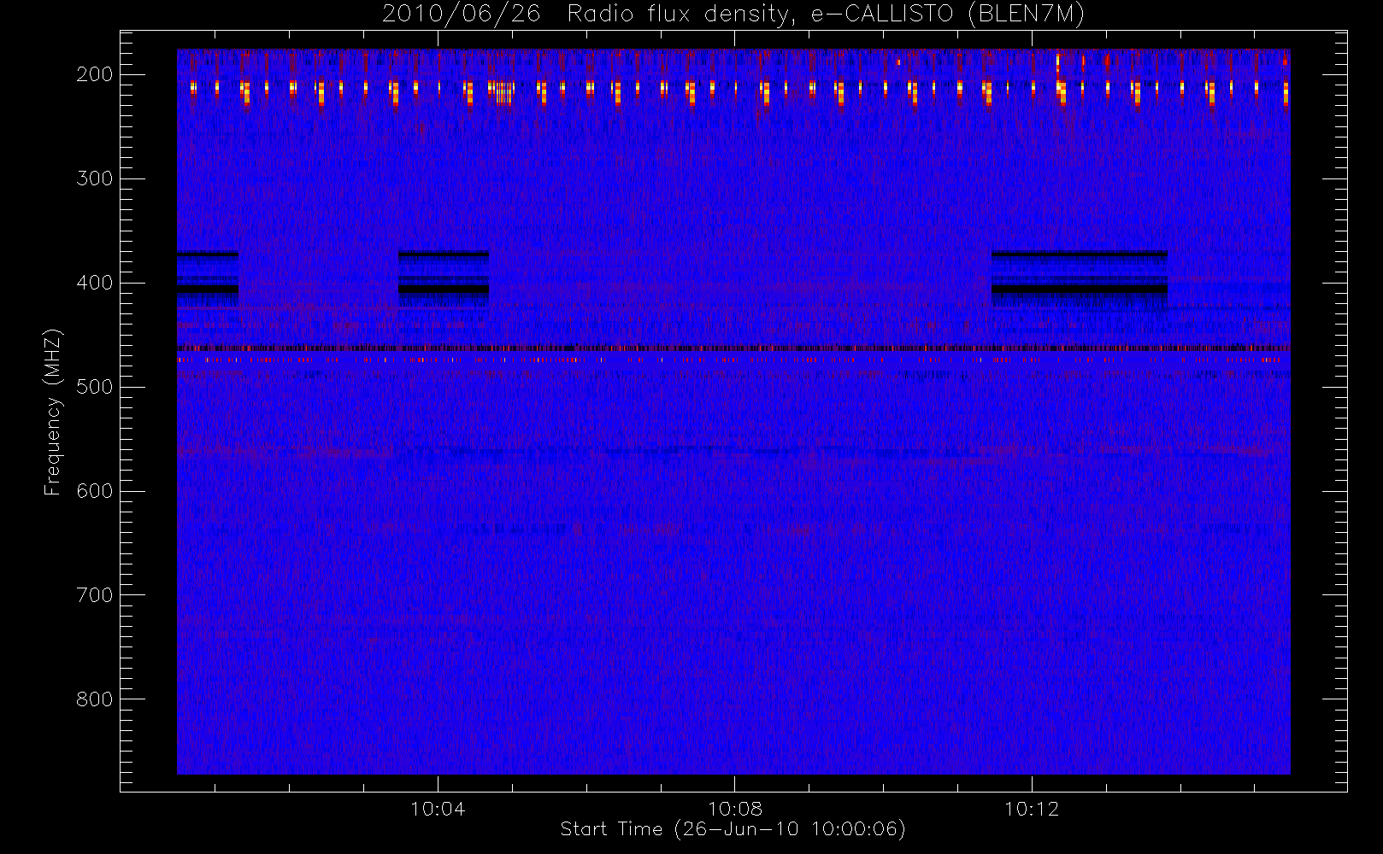Click the 300 frequency tick label
Viewport: 1383px width, 854px height.
point(95,178)
